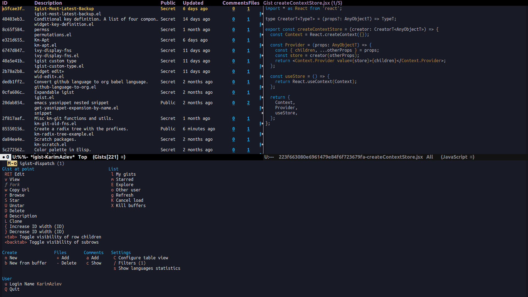Image resolution: width=528 pixels, height=297 pixels.
Task: Toggle visibility of subrows via <backtab>
Action: pyautogui.click(x=51, y=242)
